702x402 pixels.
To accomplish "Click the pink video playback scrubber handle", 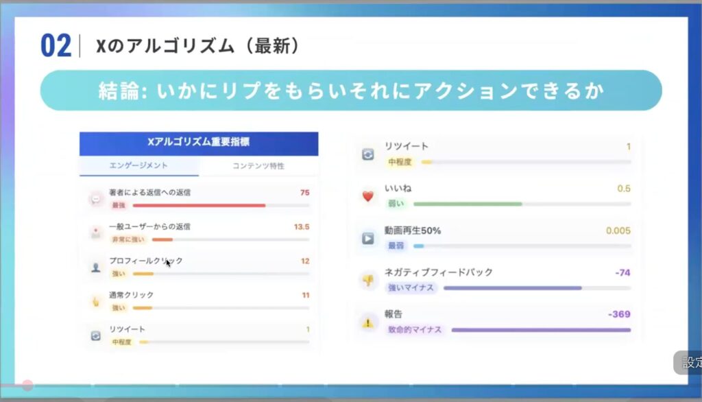I will click(27, 386).
